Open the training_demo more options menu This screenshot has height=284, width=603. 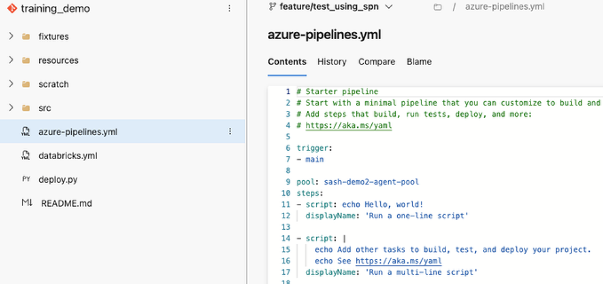pyautogui.click(x=229, y=9)
